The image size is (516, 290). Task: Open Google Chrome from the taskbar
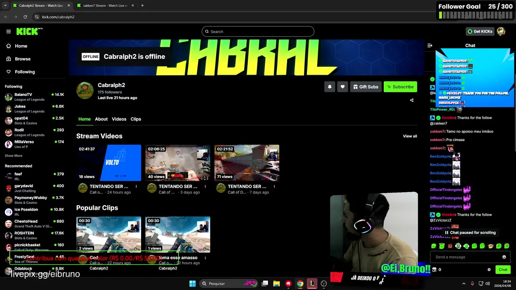coord(300,284)
